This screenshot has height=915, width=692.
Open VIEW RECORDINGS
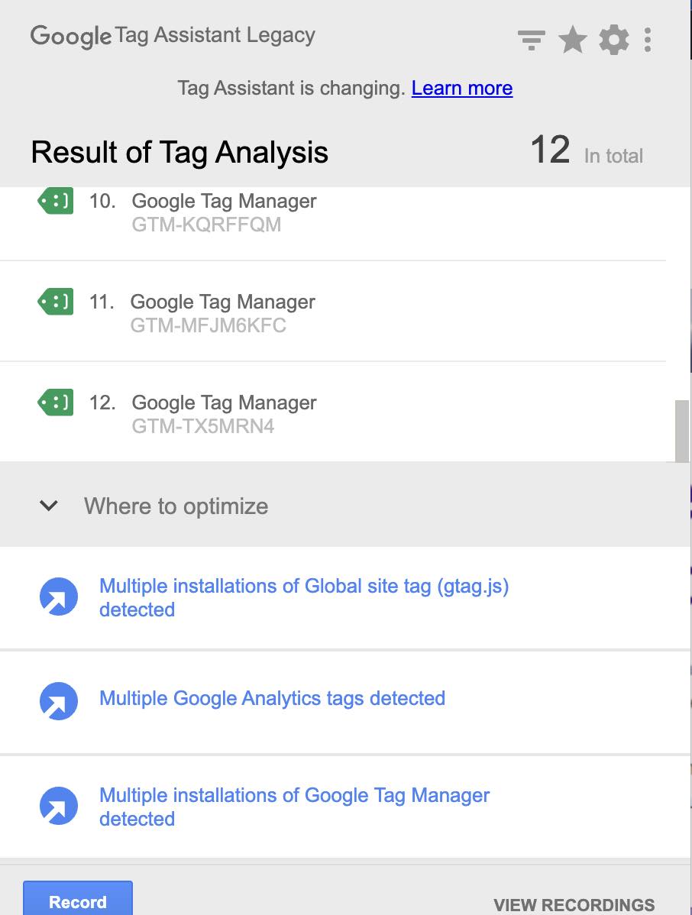tap(574, 904)
